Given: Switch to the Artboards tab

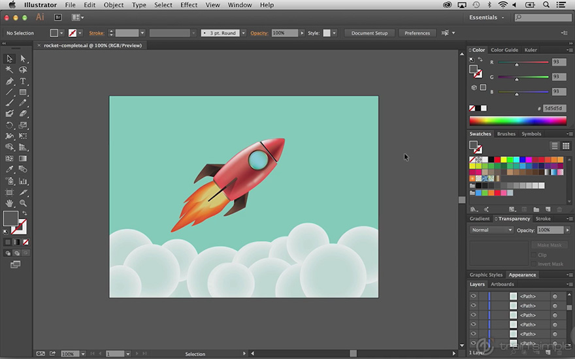Looking at the screenshot, I should coord(502,285).
